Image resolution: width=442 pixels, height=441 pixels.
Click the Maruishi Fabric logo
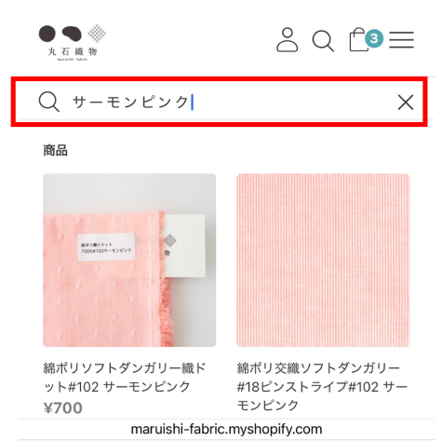[x=73, y=42]
